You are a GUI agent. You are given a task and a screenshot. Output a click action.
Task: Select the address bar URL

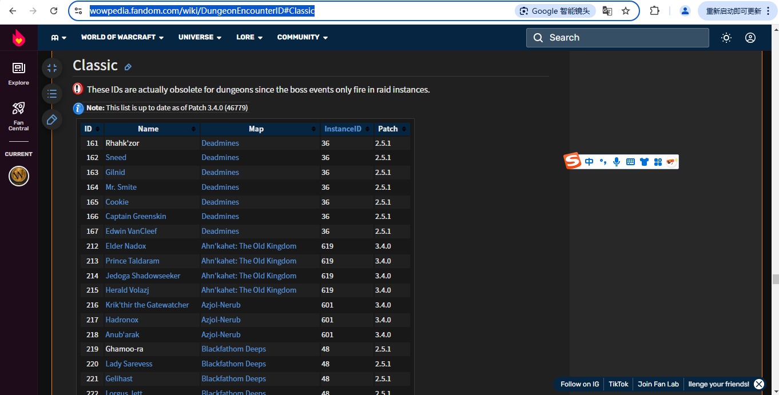point(202,11)
